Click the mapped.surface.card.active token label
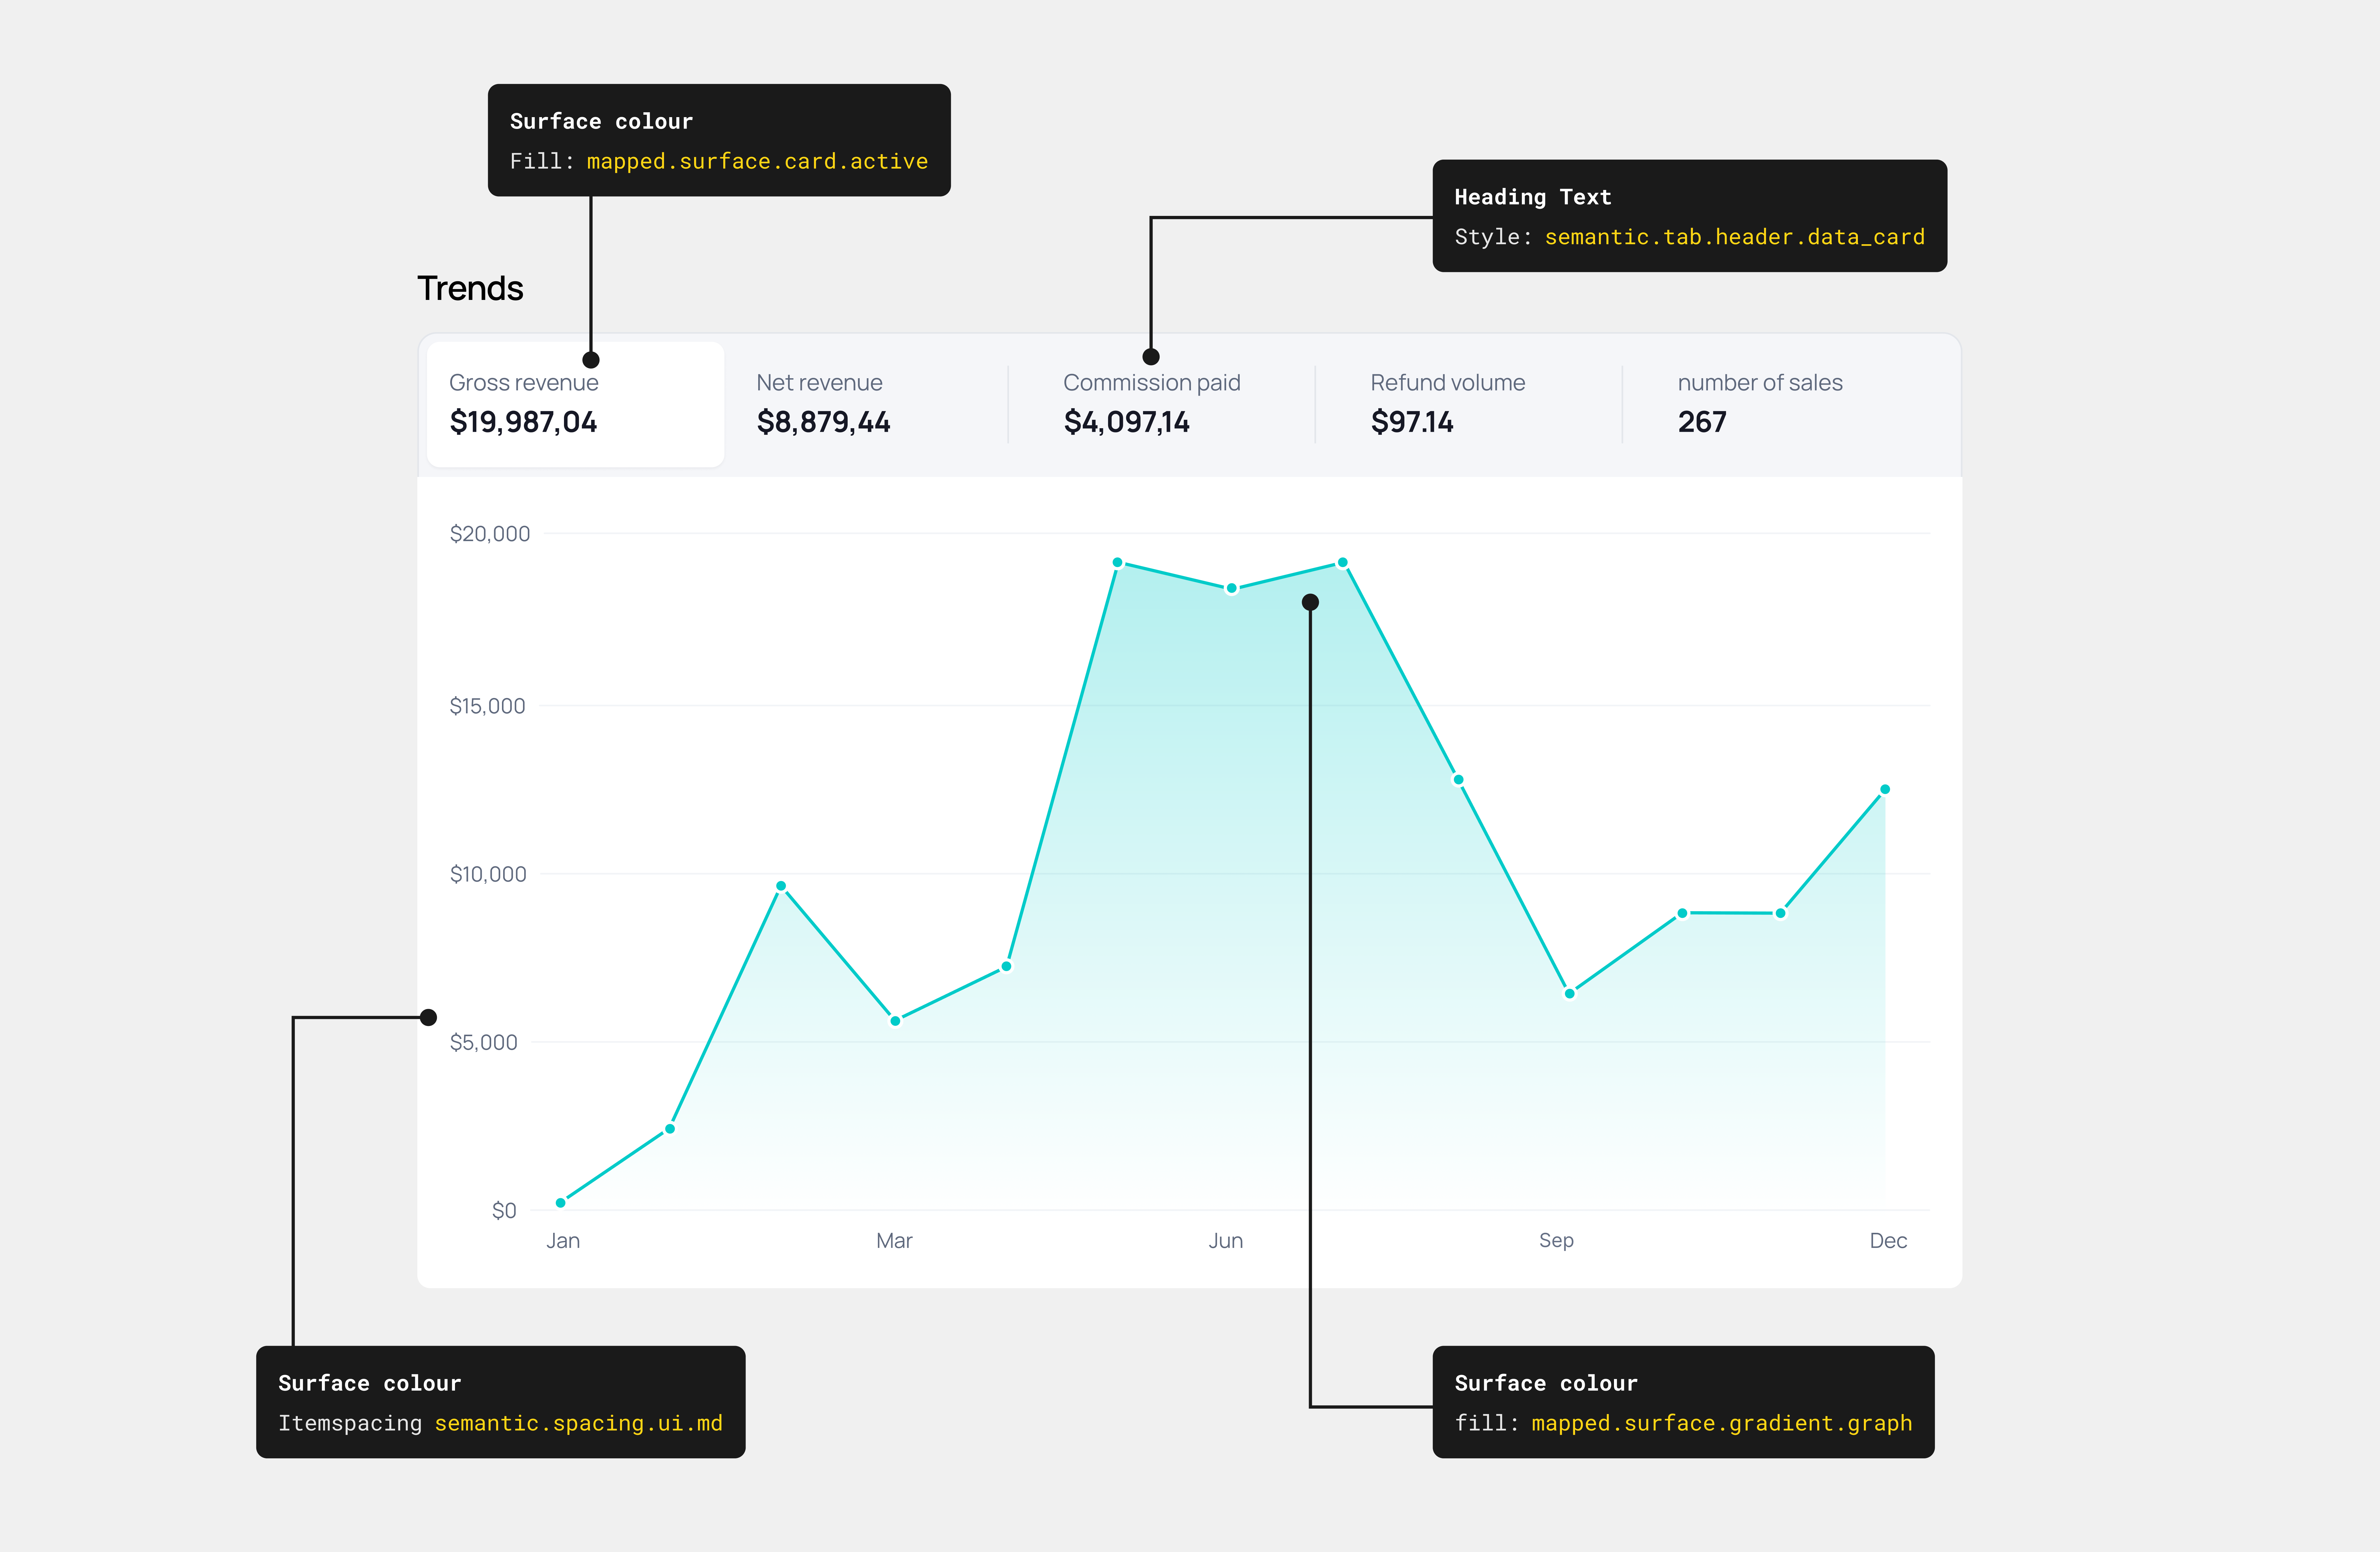Image resolution: width=2380 pixels, height=1552 pixels. click(x=757, y=161)
